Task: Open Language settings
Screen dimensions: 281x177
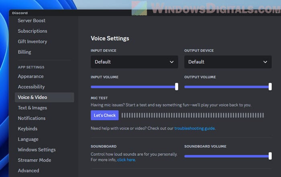Action: 28,139
